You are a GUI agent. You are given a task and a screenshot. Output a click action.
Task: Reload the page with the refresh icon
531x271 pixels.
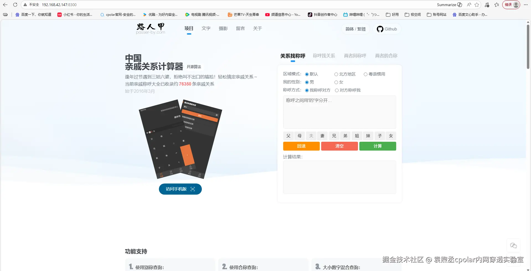[x=15, y=5]
